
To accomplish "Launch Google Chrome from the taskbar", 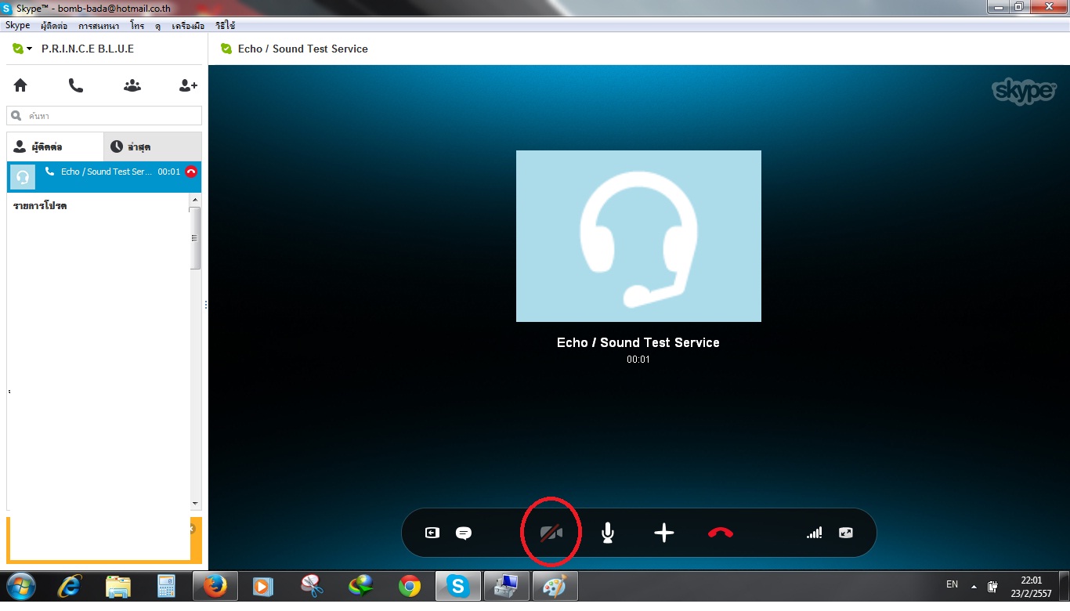I will point(409,586).
